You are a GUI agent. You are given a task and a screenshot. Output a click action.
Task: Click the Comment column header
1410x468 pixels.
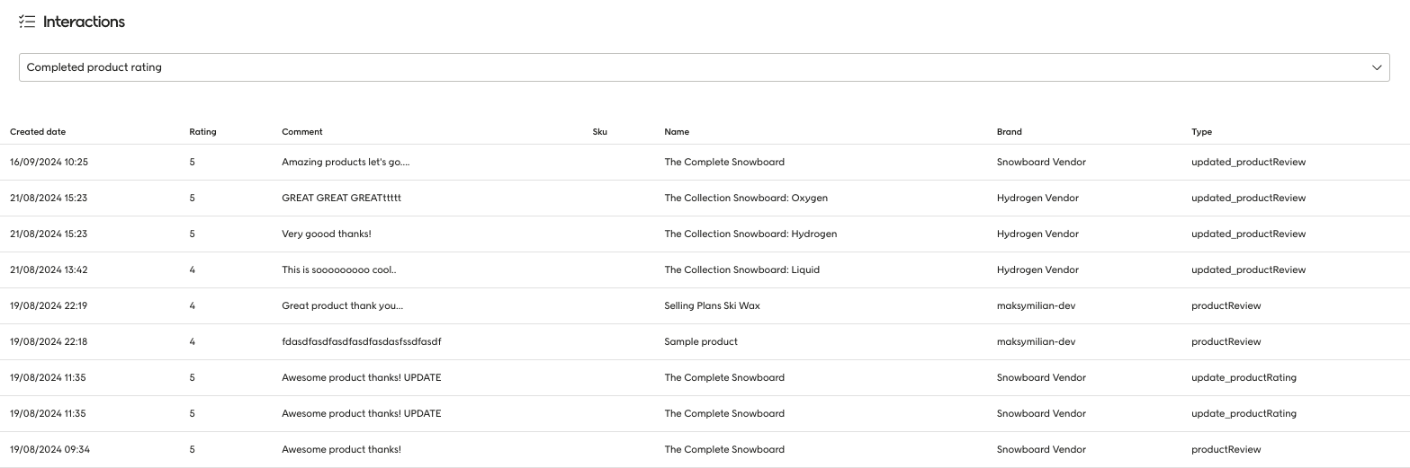(x=302, y=132)
